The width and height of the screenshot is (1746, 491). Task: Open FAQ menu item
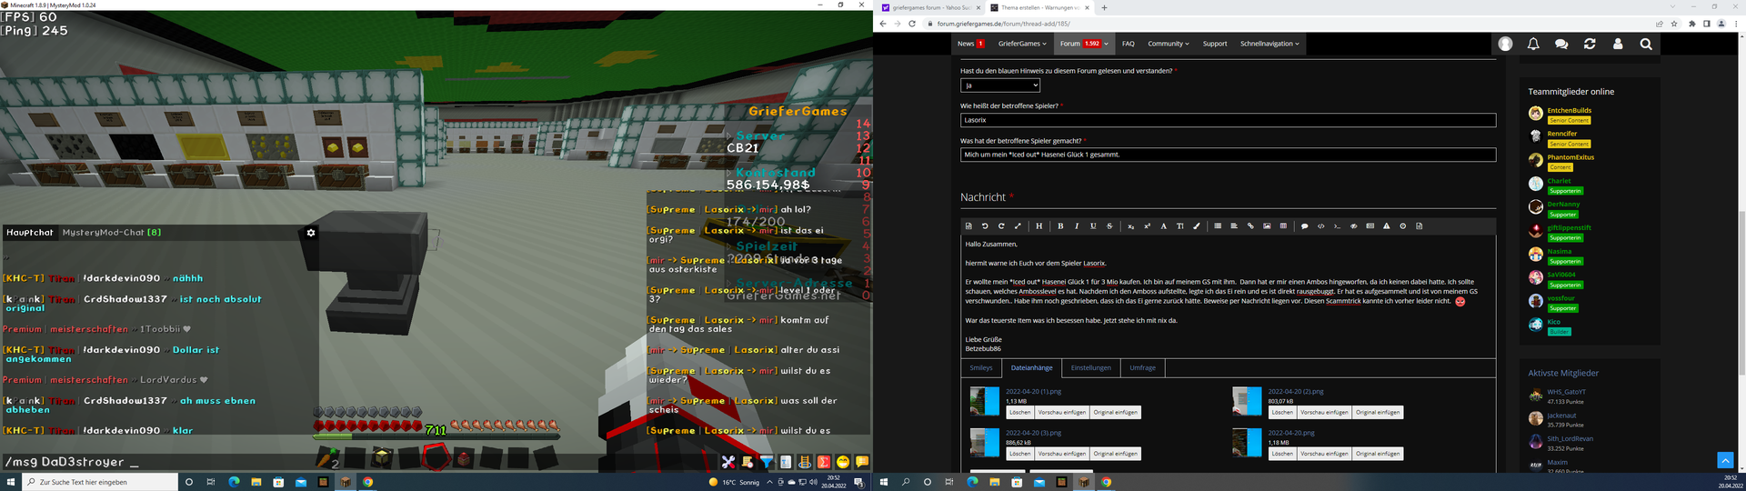coord(1128,44)
